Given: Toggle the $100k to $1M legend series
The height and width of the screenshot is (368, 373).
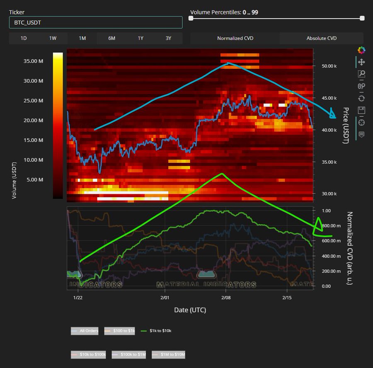Looking at the screenshot, I should pyautogui.click(x=129, y=354).
